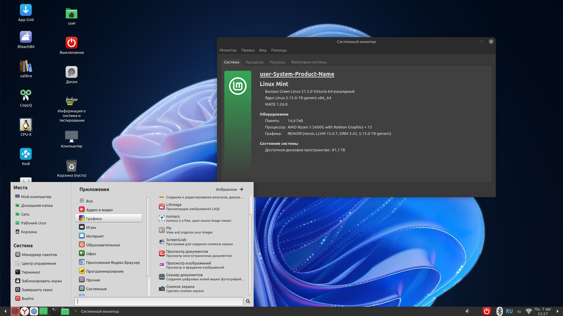
Task: Select the Игры category
Action: 108,227
